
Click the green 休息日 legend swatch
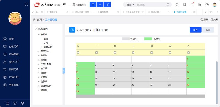(x=148, y=39)
